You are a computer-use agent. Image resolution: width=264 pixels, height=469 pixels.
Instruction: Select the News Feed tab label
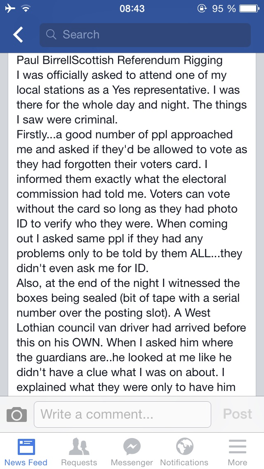[26, 462]
